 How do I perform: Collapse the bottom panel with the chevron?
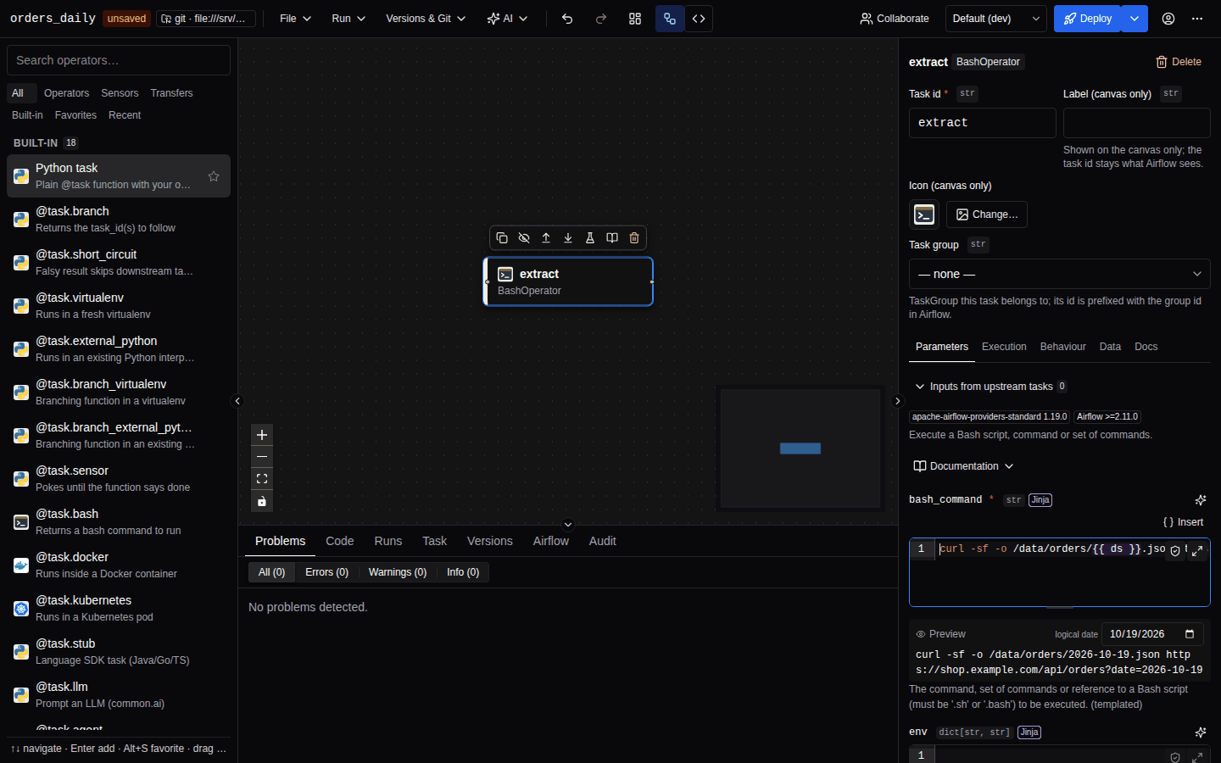click(568, 525)
